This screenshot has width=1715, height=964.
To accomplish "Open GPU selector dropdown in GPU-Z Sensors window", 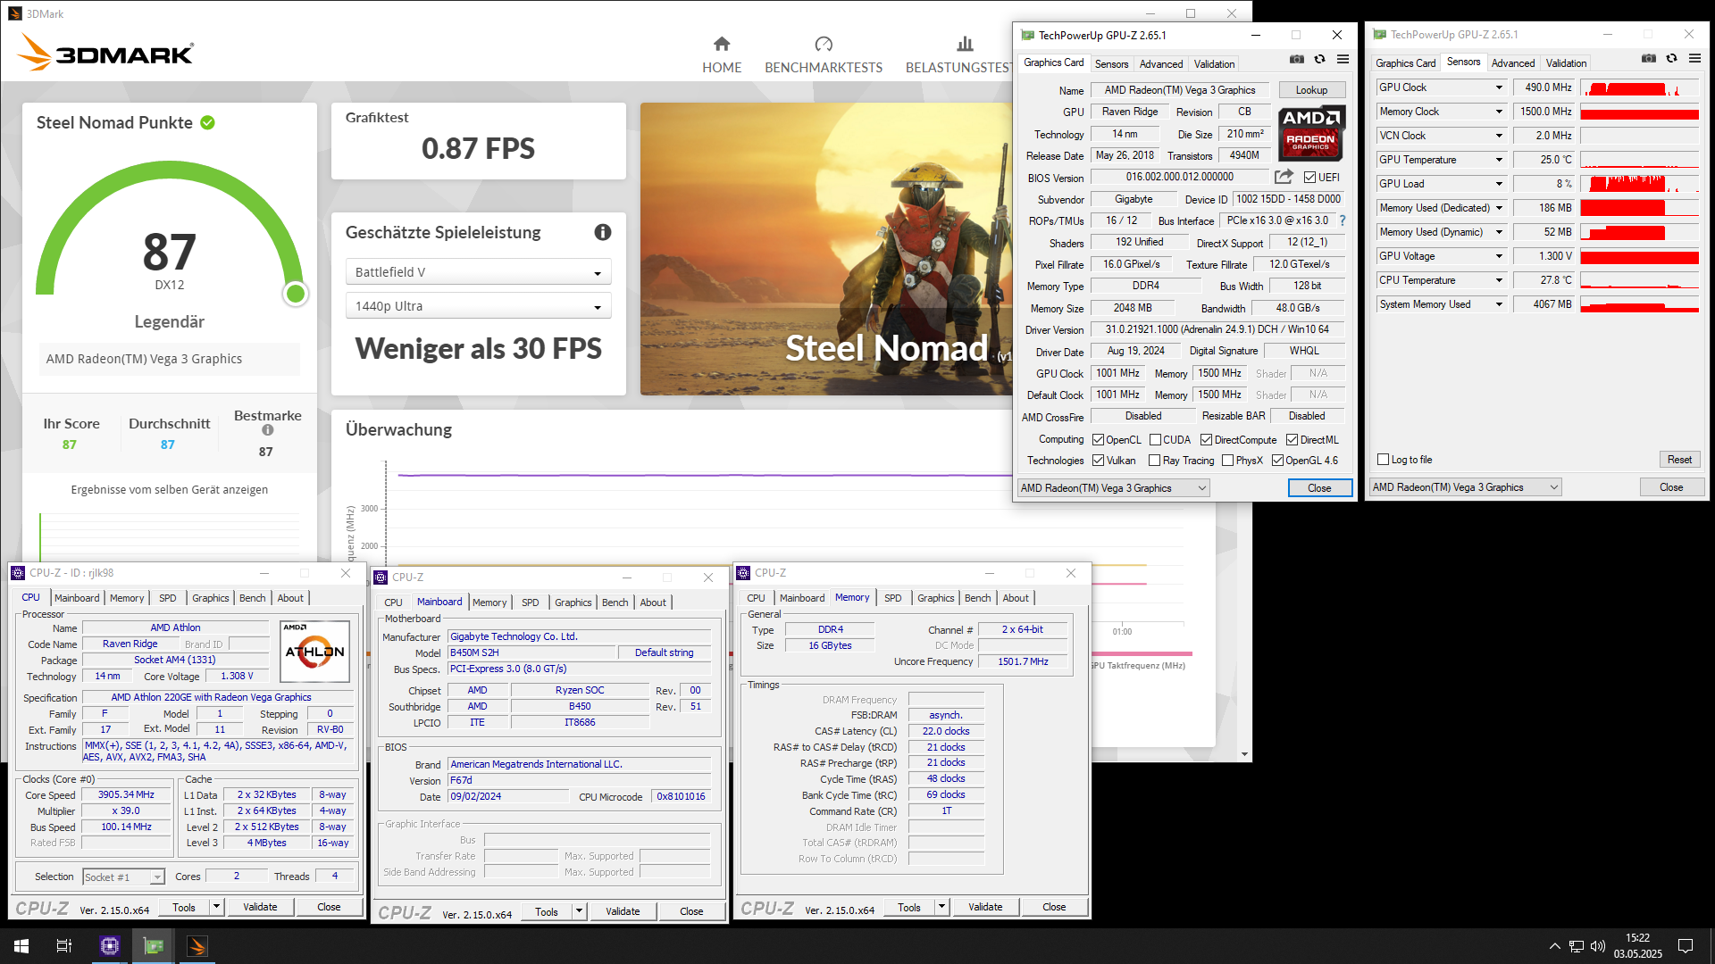I will (x=1465, y=487).
